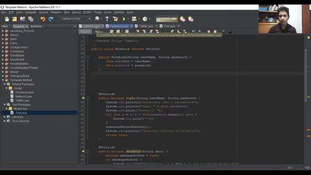Close the Facebook.java editor tab
311x175 pixels.
(x=132, y=26)
